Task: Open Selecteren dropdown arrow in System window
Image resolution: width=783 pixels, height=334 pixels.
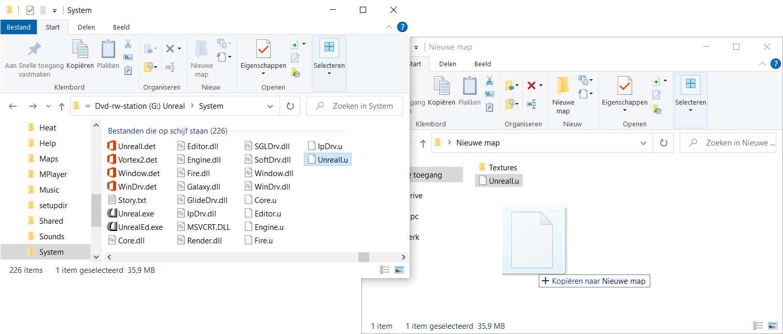Action: (x=329, y=74)
